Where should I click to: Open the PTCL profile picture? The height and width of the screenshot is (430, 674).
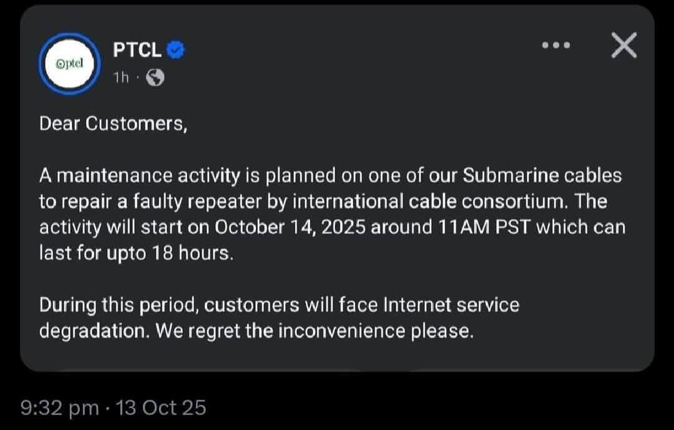69,63
